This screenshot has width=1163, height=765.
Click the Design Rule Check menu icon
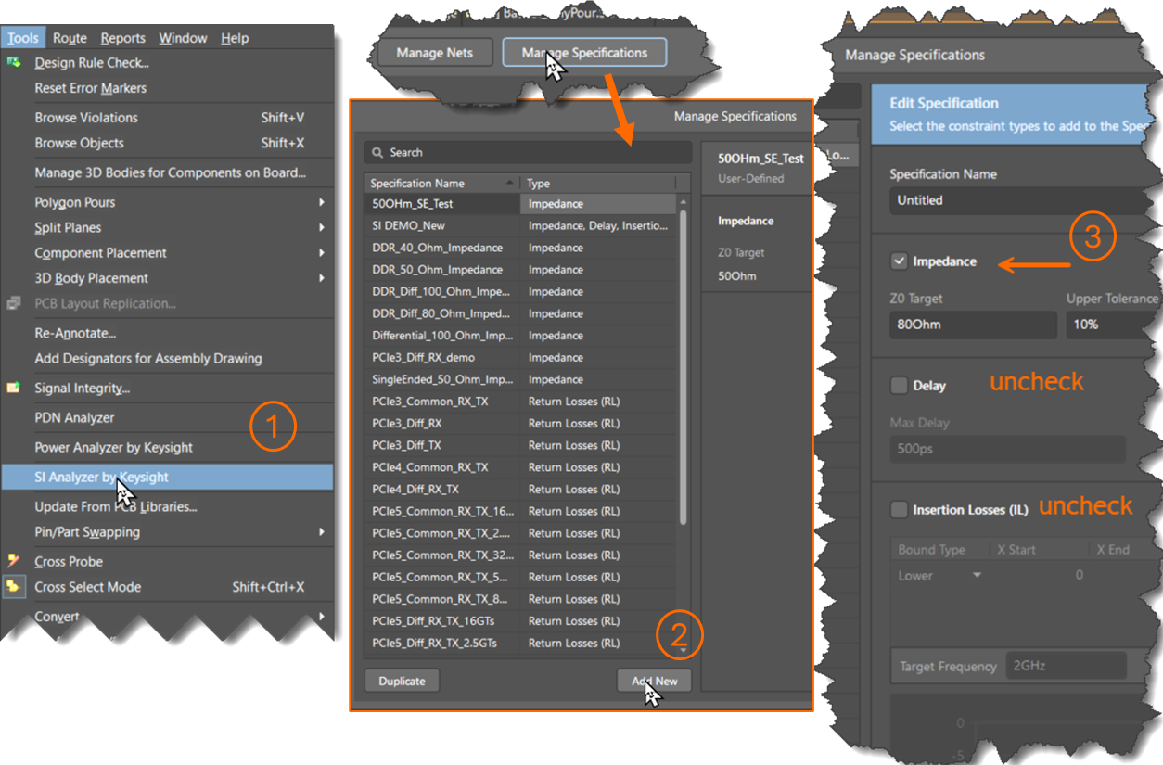click(x=14, y=62)
